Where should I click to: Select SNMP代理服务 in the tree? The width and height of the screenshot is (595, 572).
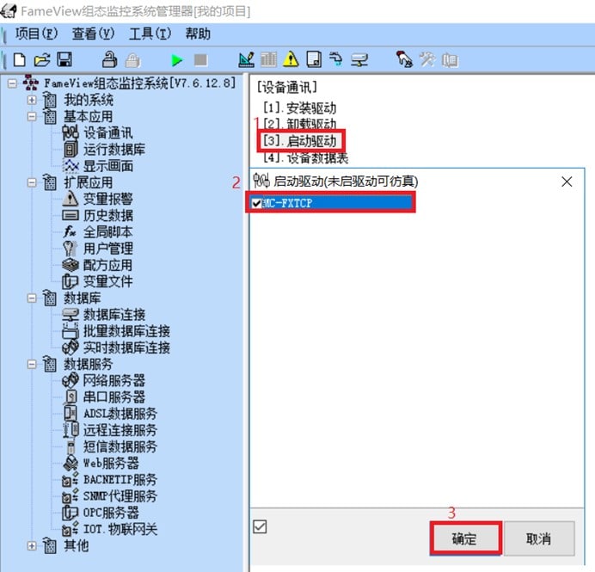pyautogui.click(x=120, y=496)
